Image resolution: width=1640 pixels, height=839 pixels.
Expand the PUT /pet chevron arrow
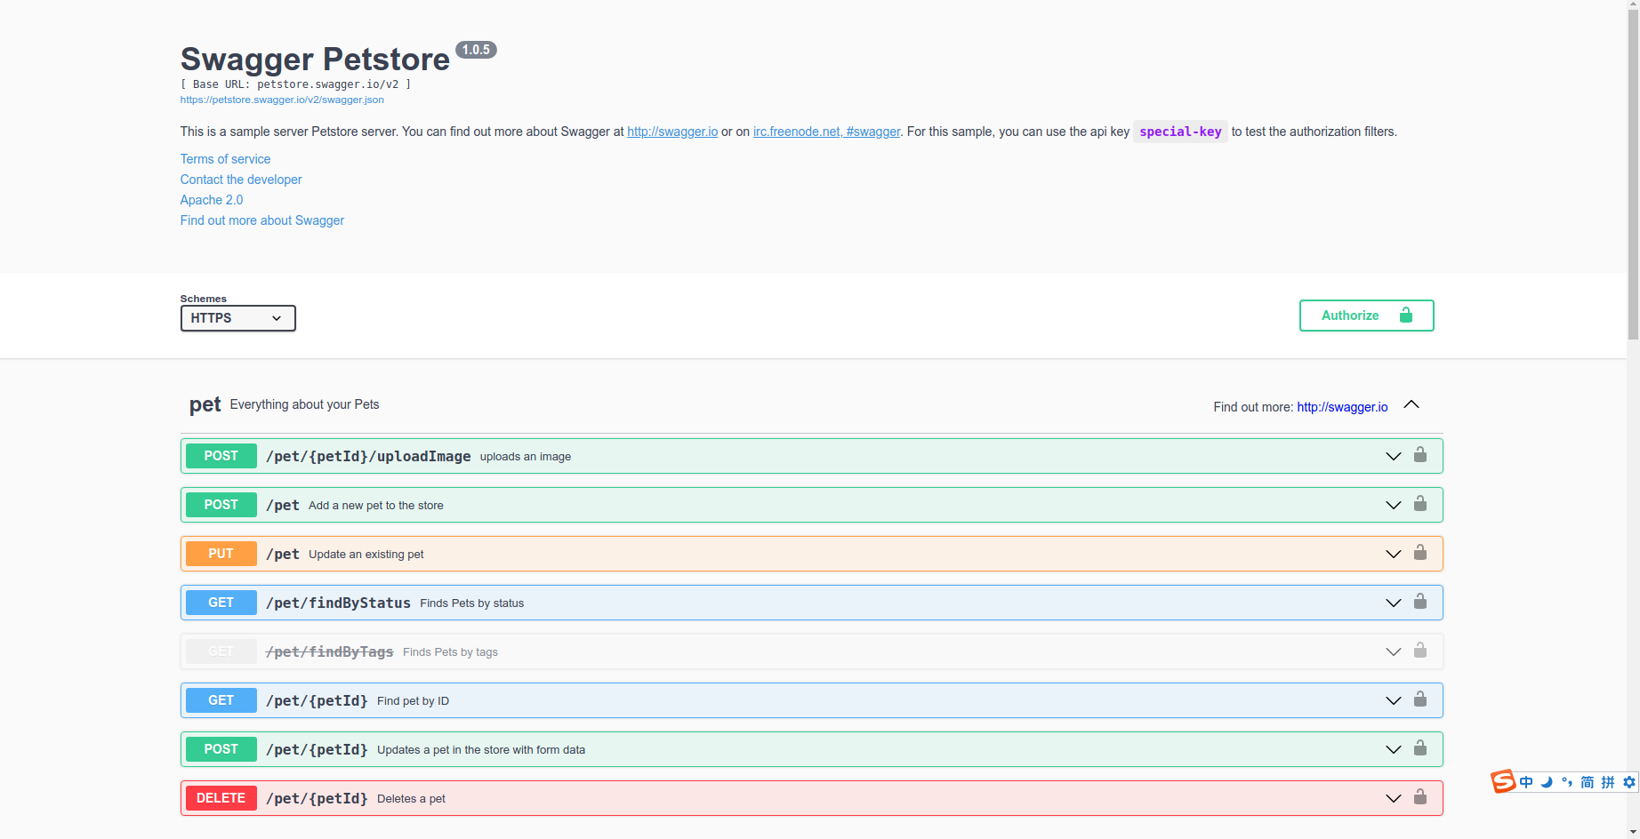pyautogui.click(x=1394, y=555)
